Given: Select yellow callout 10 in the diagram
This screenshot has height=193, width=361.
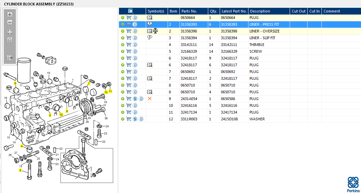Looking at the screenshot, I should [x=61, y=115].
